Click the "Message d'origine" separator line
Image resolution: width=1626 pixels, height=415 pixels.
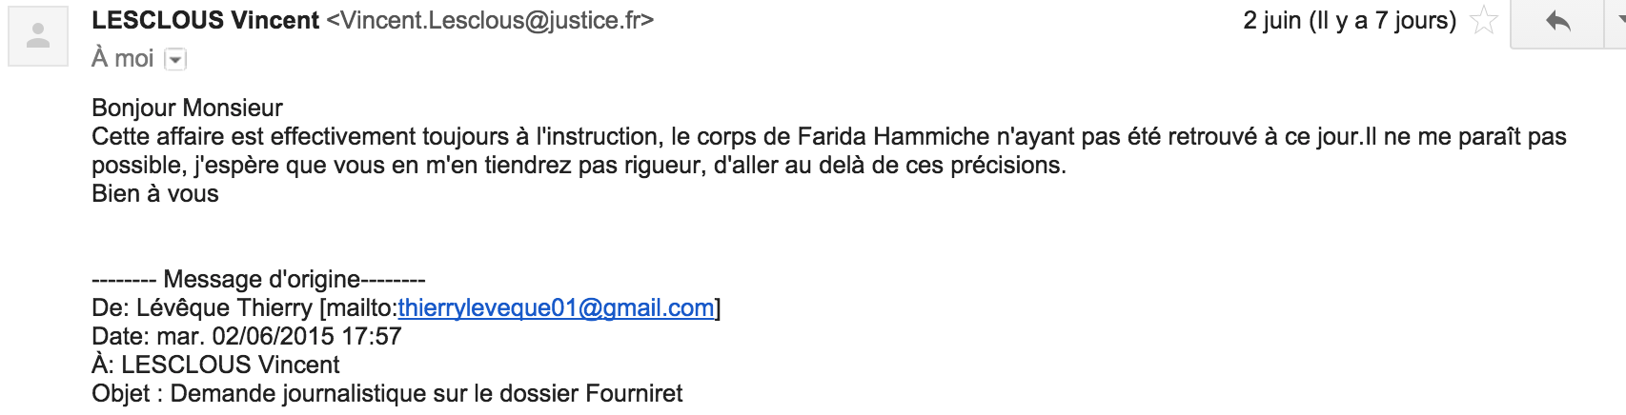258,280
